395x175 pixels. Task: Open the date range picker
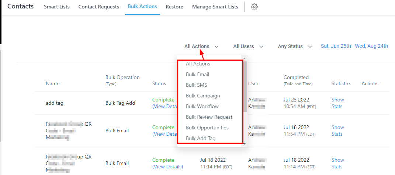point(354,46)
